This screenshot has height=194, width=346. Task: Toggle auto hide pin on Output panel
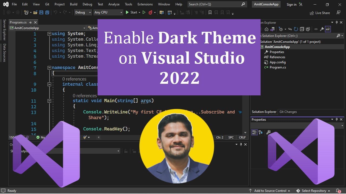[x=241, y=144]
